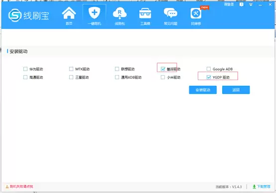Tick the Google ADB checkbox

point(209,69)
